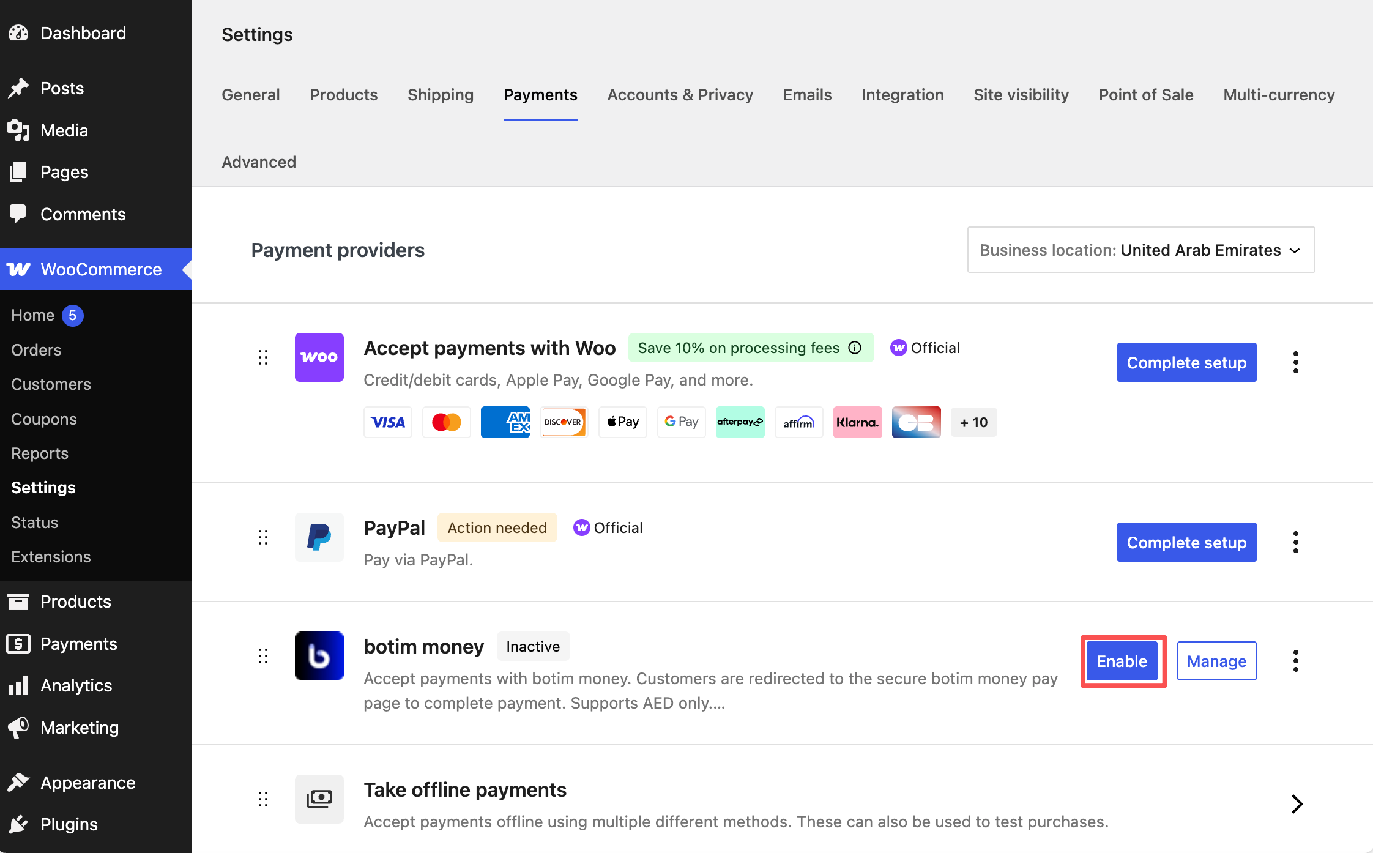Click the Posts pushpin icon

18,88
